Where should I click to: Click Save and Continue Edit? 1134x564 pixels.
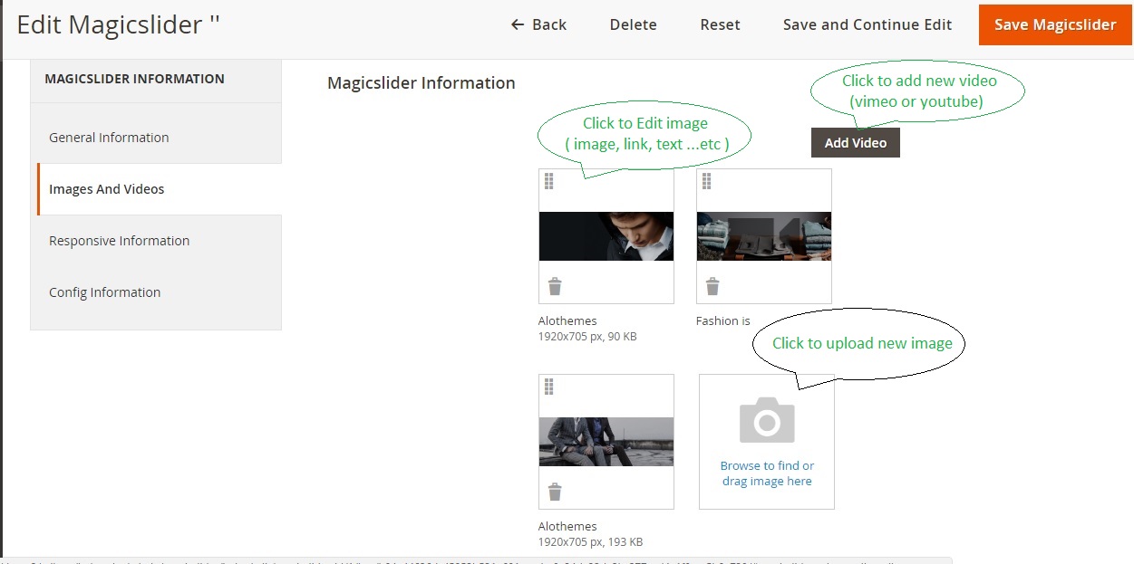[x=867, y=24]
